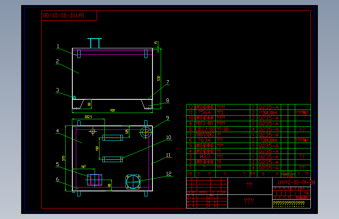This screenshot has width=339, height=219.
Task: Select the ?30X30X4 material in row 11
Action: (268, 113)
